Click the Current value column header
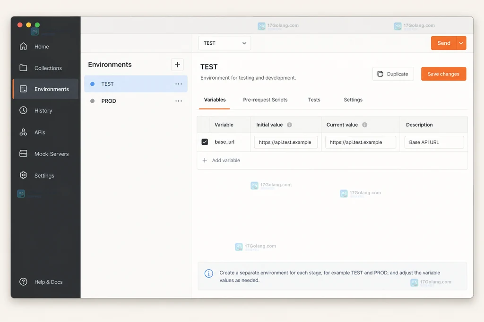The height and width of the screenshot is (322, 484). pos(342,124)
